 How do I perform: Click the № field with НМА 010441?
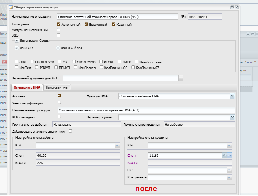[x=205, y=17]
